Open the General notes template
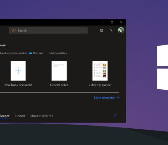 (x=59, y=71)
